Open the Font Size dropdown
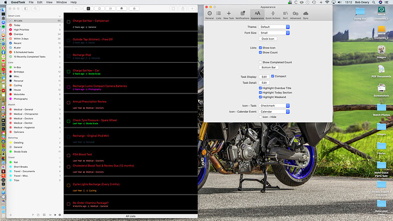393x221 pixels. [274, 33]
